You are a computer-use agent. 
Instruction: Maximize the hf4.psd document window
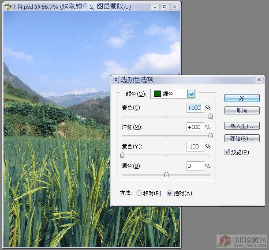click(x=164, y=7)
